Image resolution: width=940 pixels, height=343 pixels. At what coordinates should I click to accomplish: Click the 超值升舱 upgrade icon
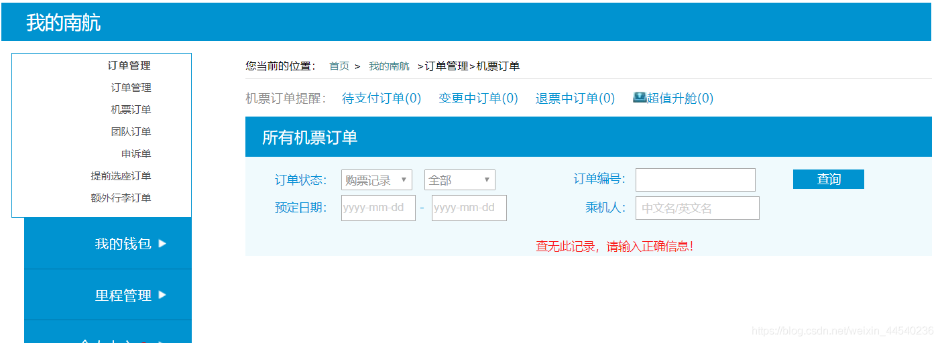tap(640, 97)
